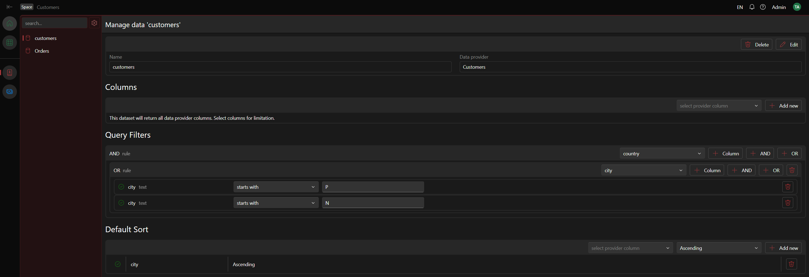Open the help question mark icon
This screenshot has height=277, width=809.
(x=763, y=7)
